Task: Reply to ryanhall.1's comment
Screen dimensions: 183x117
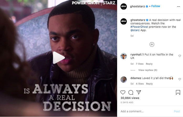Action: 149,64
